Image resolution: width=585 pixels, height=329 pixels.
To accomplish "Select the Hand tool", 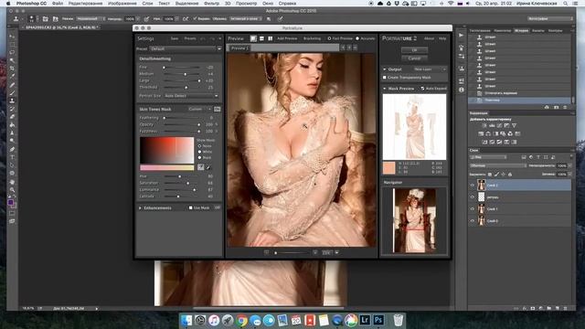I will [x=12, y=182].
